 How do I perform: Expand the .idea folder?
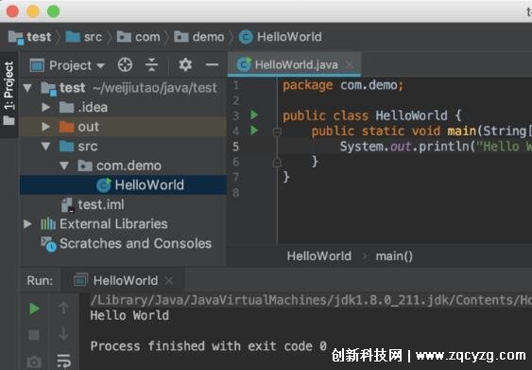click(x=45, y=107)
